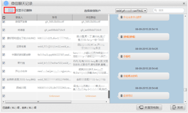This screenshot has width=188, height=113.
Task: Click the exit icon in 关闭 button
Action: coord(174,107)
